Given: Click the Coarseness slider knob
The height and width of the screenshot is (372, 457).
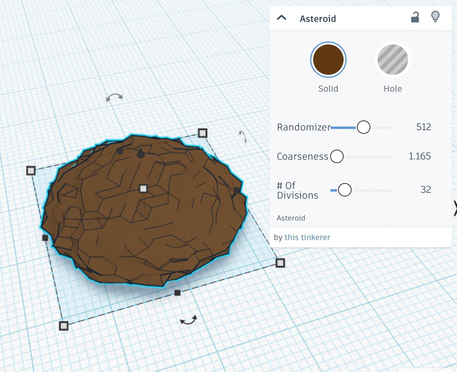Looking at the screenshot, I should [x=337, y=156].
